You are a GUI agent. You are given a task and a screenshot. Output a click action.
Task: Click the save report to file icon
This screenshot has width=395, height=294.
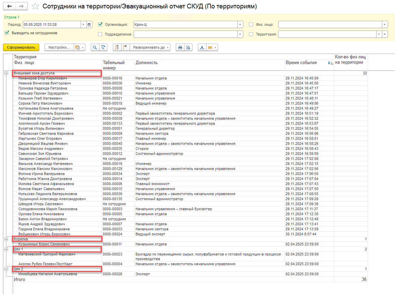(202, 48)
